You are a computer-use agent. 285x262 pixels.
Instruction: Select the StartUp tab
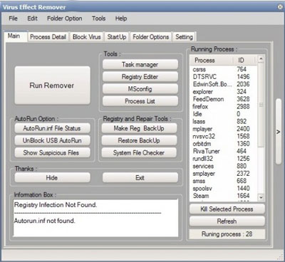pos(117,37)
